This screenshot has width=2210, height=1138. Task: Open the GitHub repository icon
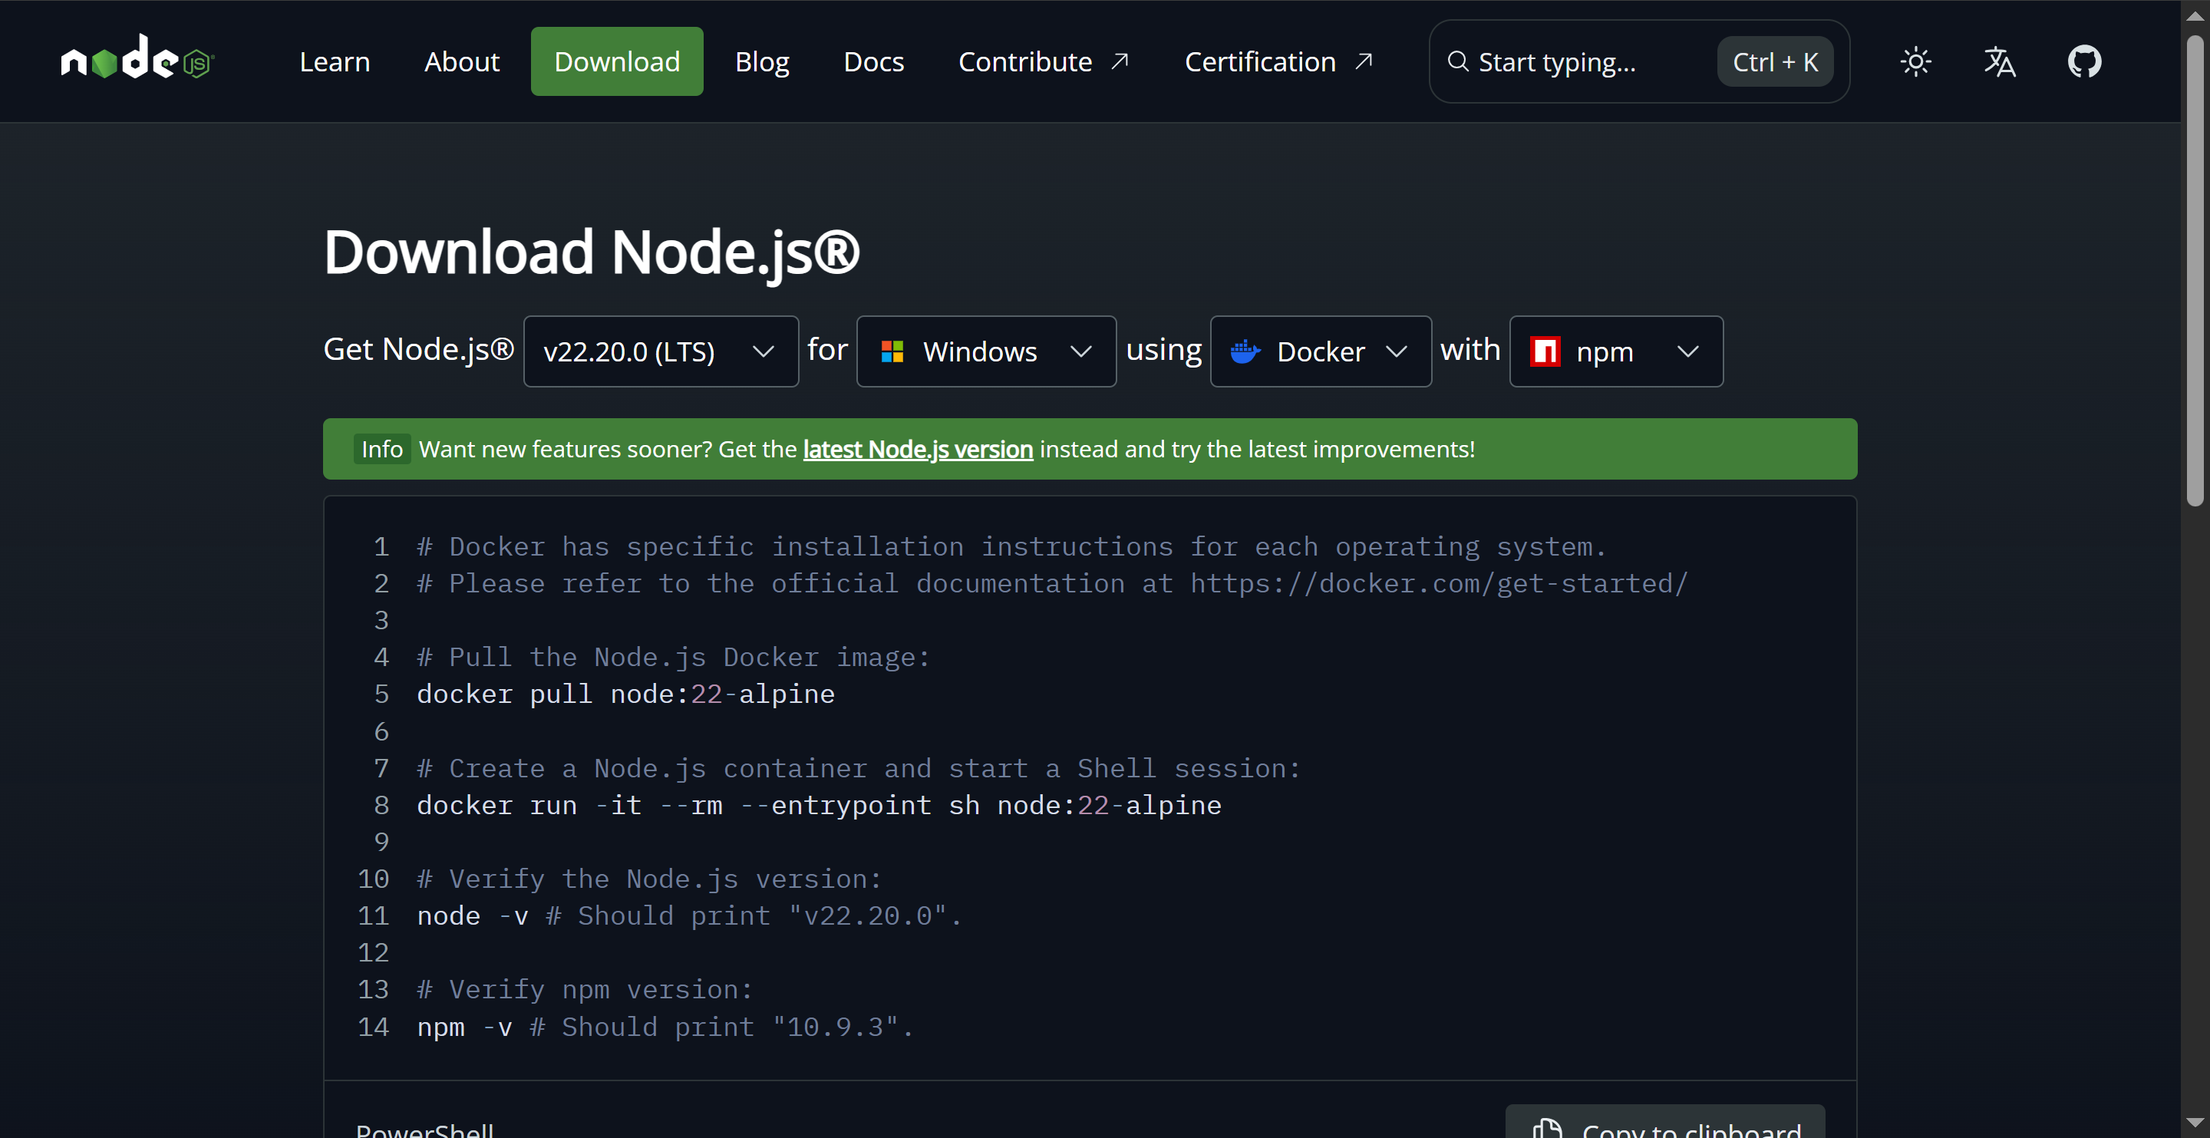click(x=2084, y=62)
